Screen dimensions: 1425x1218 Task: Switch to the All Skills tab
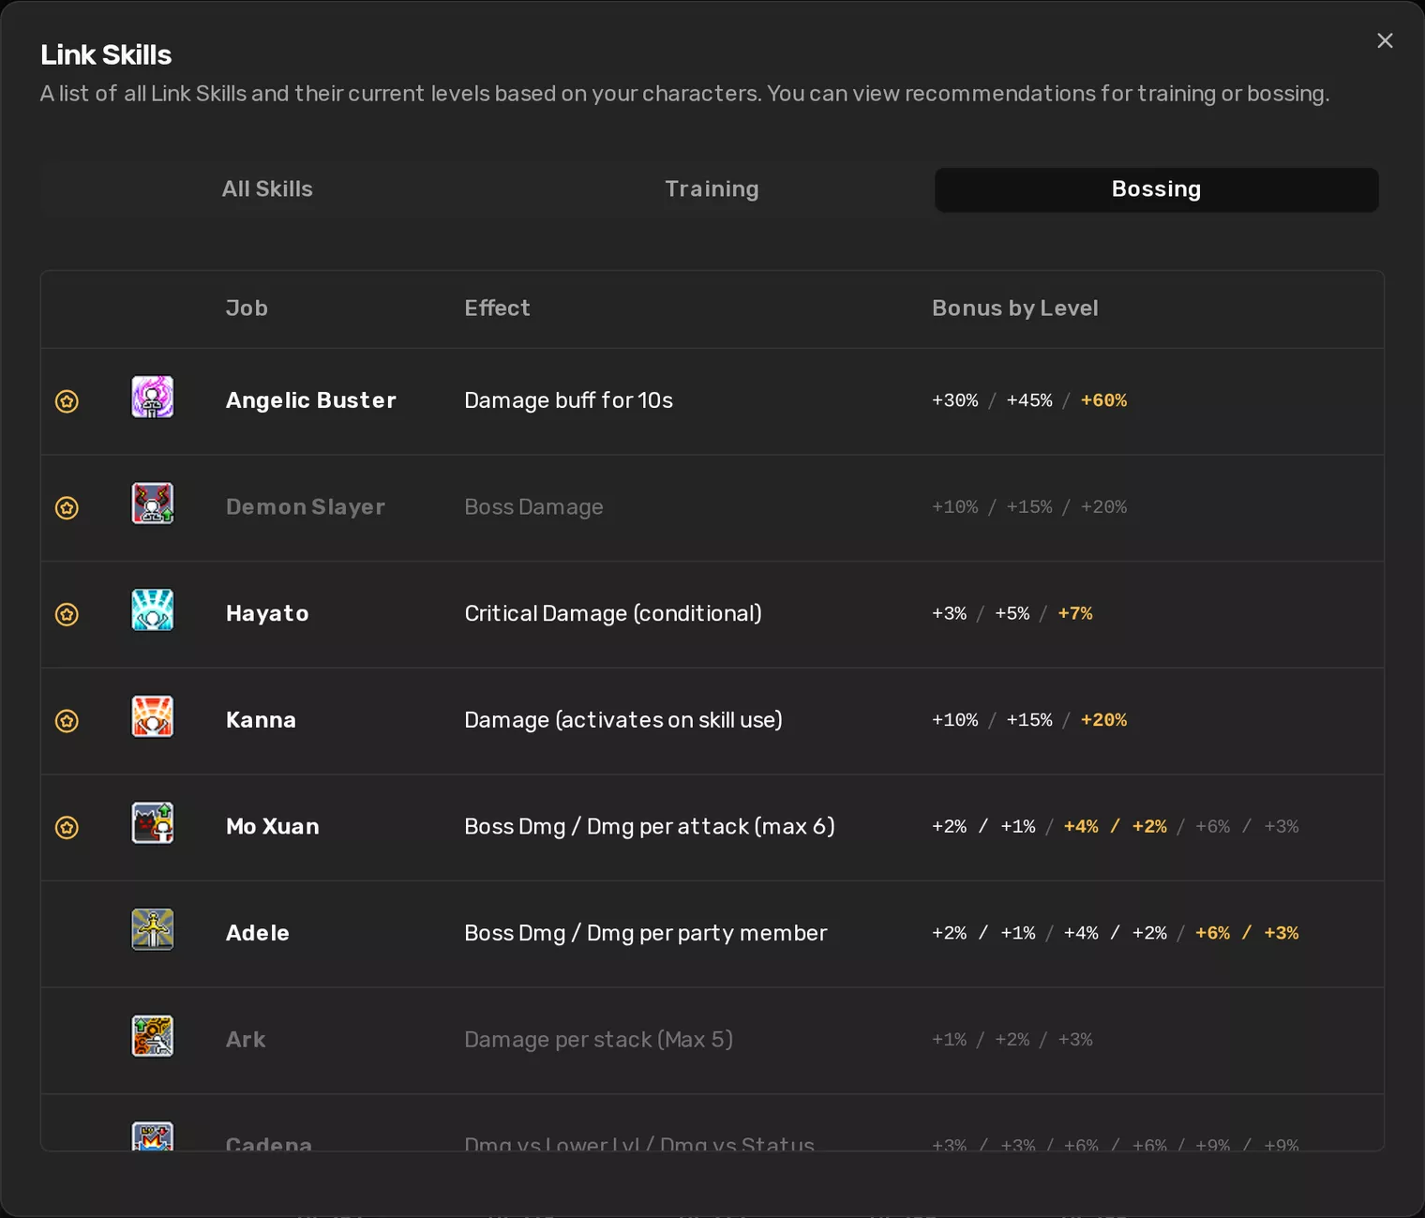point(267,189)
